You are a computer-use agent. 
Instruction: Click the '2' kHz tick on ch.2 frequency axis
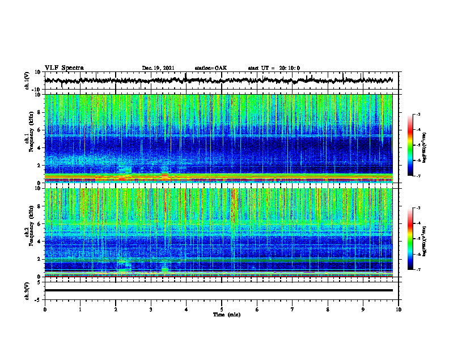coord(39,259)
